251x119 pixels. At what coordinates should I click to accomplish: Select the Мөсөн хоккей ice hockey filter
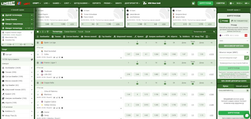tap(89, 37)
